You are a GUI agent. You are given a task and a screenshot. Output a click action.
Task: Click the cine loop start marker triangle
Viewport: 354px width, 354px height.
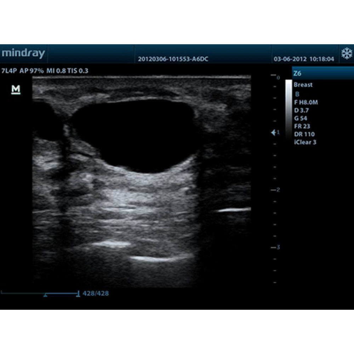point(45,294)
